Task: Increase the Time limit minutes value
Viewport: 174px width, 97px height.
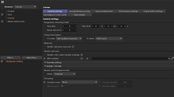Action: (112, 26)
